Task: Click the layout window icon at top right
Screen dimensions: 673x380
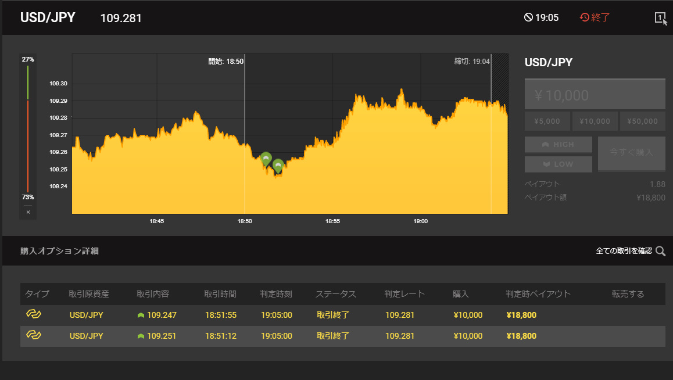Action: 660,17
